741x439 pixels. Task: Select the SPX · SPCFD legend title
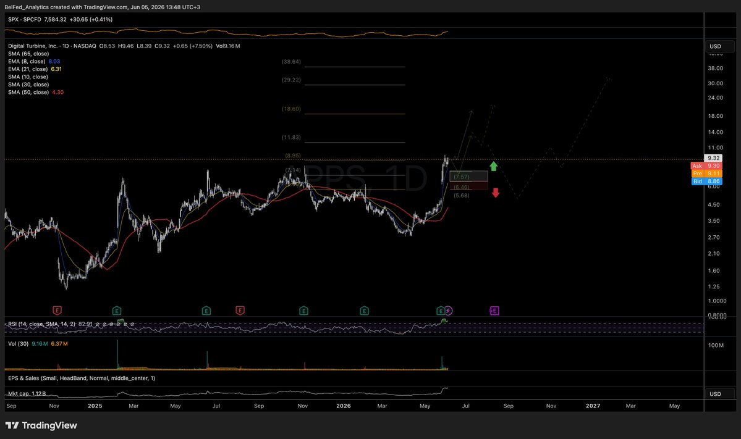(25, 19)
